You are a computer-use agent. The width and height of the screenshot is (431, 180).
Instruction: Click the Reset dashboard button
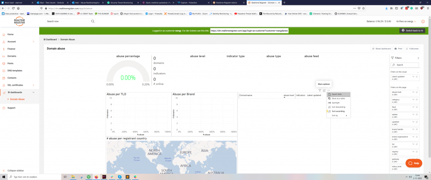(381, 49)
